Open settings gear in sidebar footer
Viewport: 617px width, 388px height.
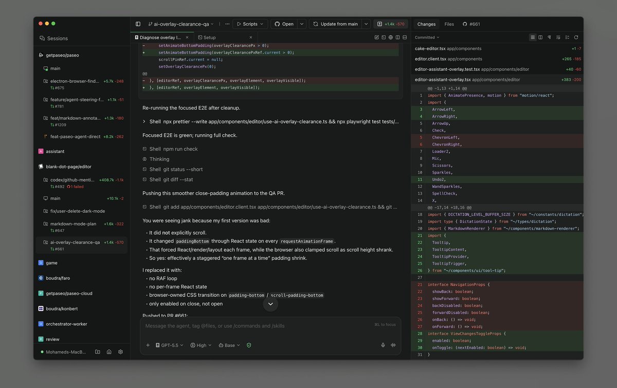pyautogui.click(x=120, y=352)
